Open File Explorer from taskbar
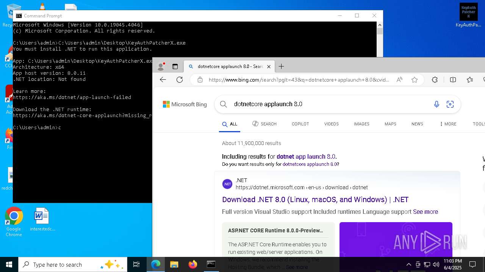 [174, 264]
